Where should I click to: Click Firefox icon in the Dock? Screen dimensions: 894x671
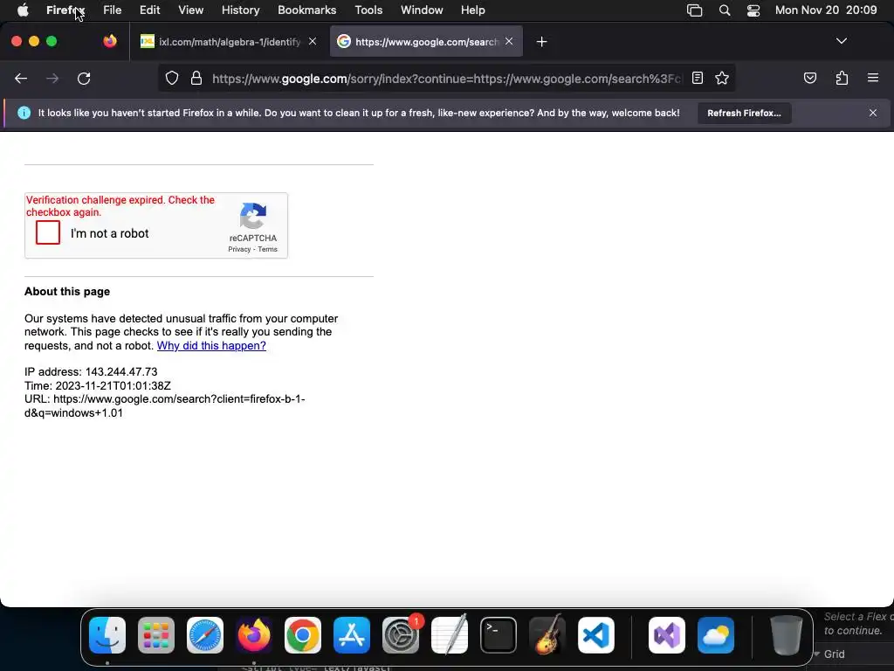254,635
